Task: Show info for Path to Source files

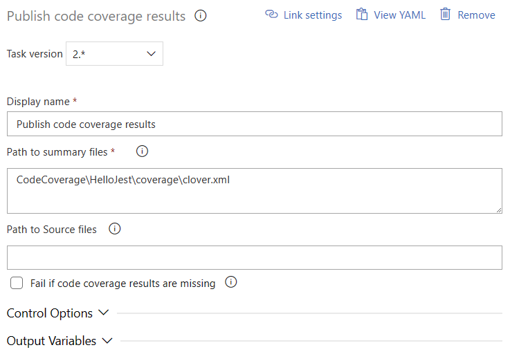Action: (x=115, y=229)
